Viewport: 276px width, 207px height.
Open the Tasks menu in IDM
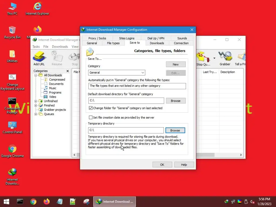pos(36,47)
